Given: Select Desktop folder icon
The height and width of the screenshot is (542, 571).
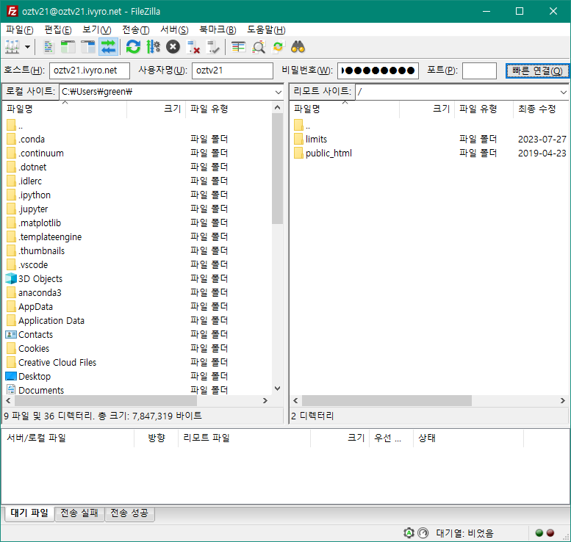Looking at the screenshot, I should (x=11, y=376).
